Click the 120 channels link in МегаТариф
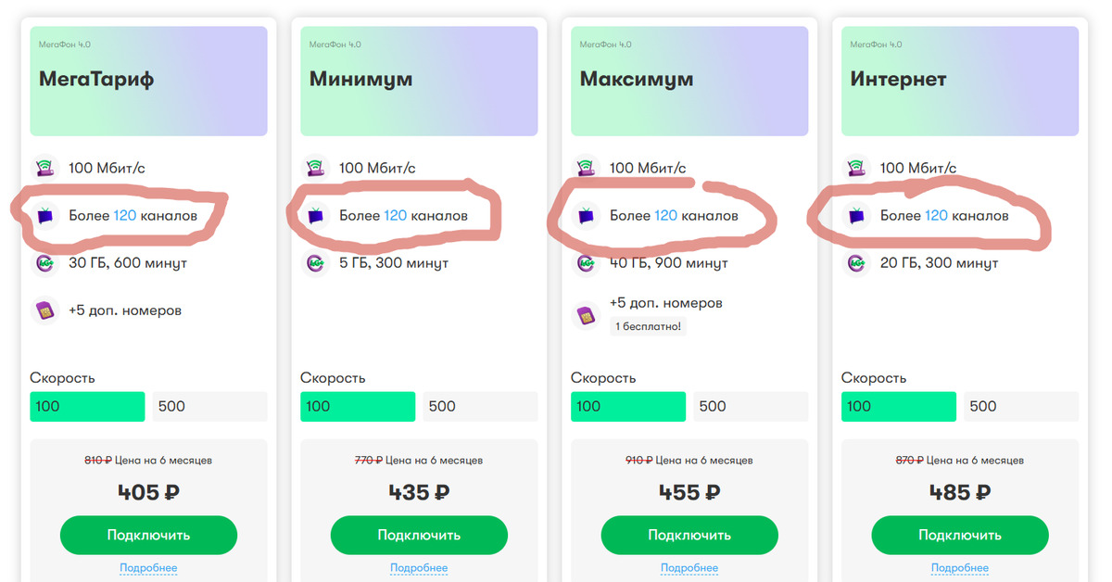Image resolution: width=1112 pixels, height=582 pixels. [124, 216]
